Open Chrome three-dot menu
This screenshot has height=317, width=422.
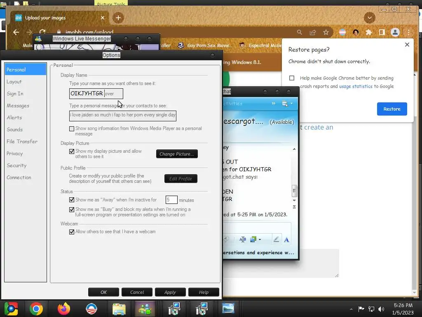coord(408,32)
